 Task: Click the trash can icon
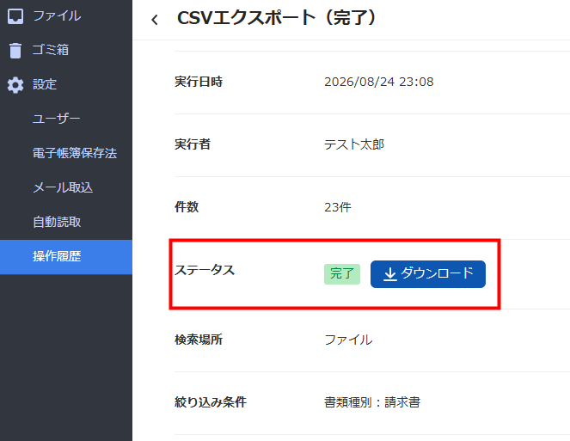click(x=15, y=50)
